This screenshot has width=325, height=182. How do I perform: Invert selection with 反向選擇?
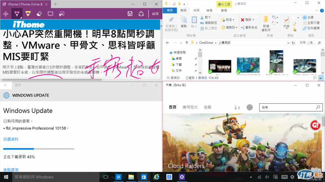pyautogui.click(x=311, y=28)
